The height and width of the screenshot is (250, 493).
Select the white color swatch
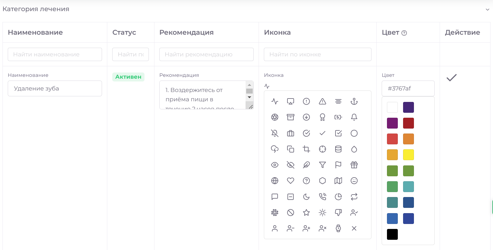coord(392,107)
